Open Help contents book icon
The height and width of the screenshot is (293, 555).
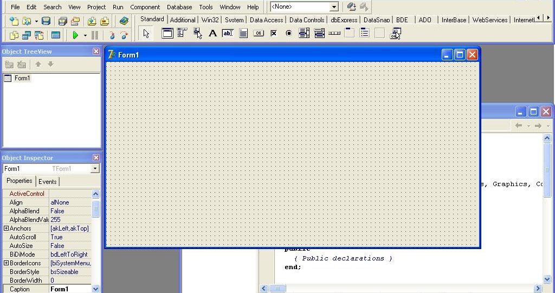click(x=124, y=21)
